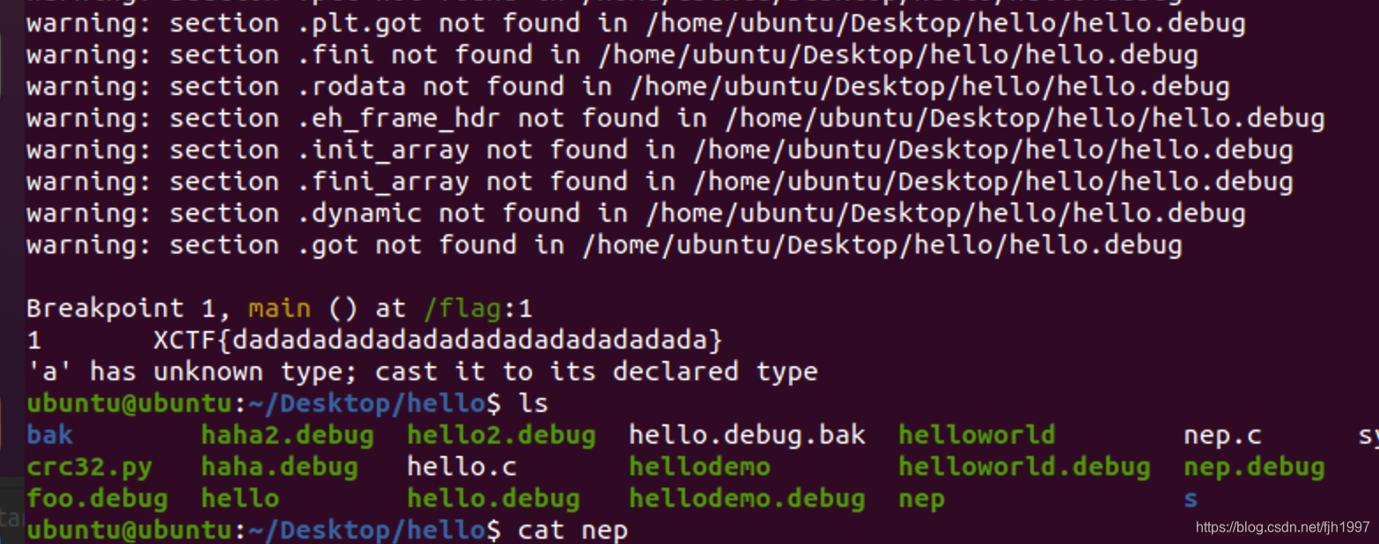Click the hello.c file name
This screenshot has height=544, width=1379.
click(x=461, y=467)
